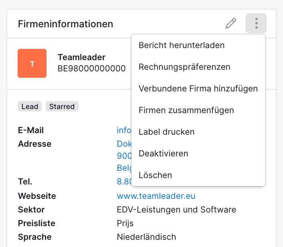Click the Sektor label
The image size is (283, 247).
pos(31,210)
